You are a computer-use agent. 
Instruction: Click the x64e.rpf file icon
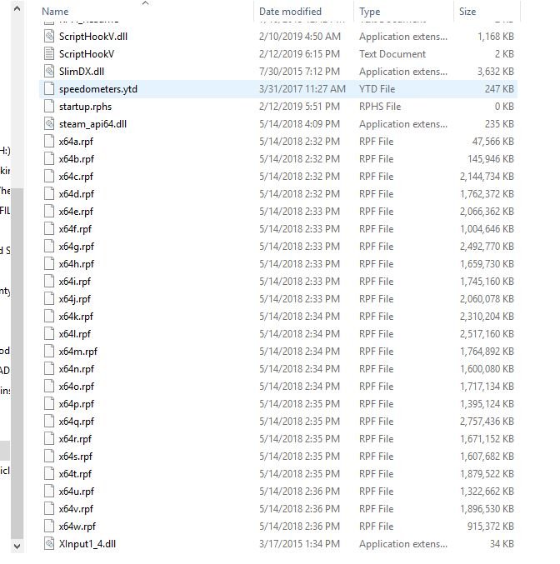tap(49, 212)
